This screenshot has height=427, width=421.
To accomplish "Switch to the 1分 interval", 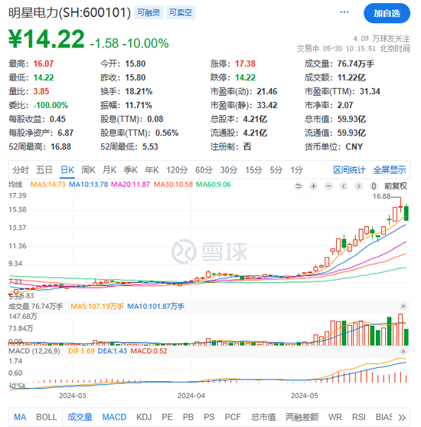I will (296, 170).
